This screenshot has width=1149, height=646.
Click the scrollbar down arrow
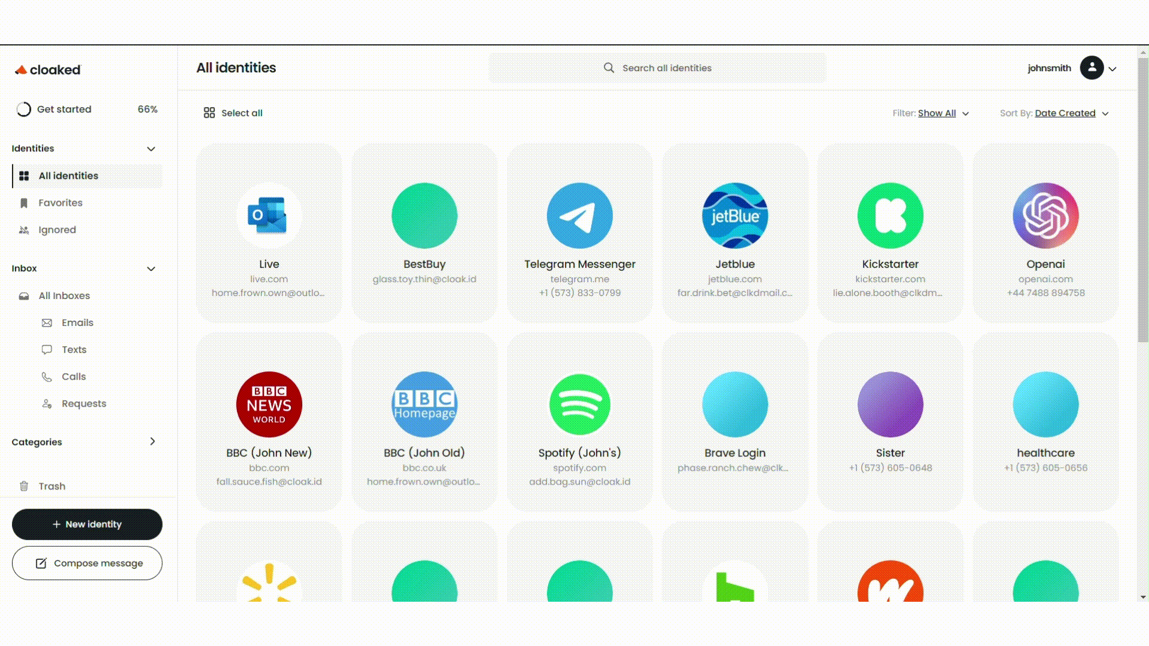click(1143, 597)
